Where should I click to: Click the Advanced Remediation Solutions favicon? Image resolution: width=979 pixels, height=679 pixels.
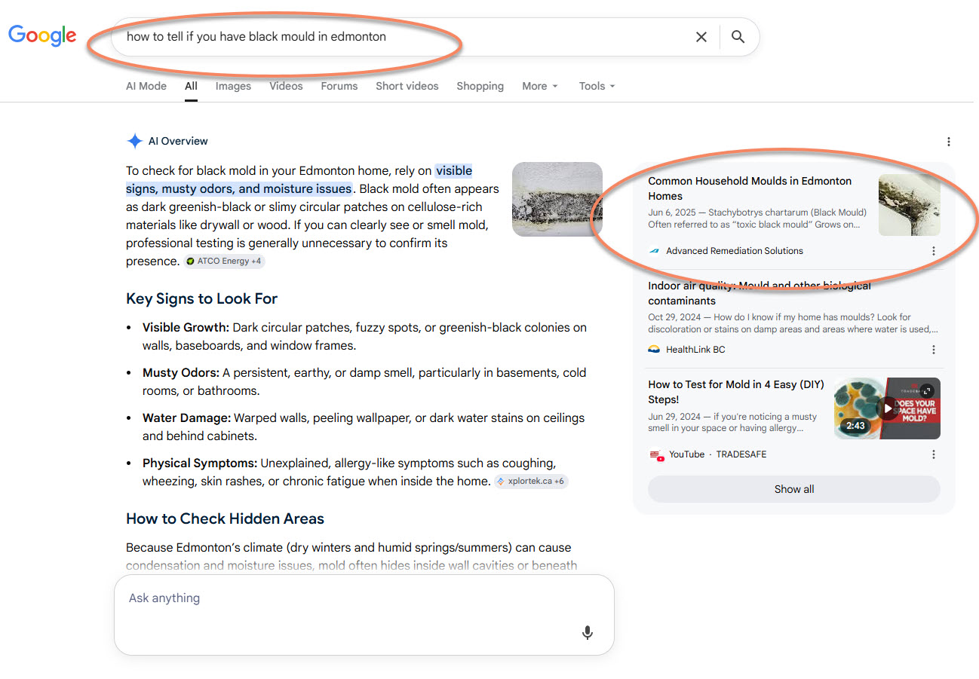(654, 251)
